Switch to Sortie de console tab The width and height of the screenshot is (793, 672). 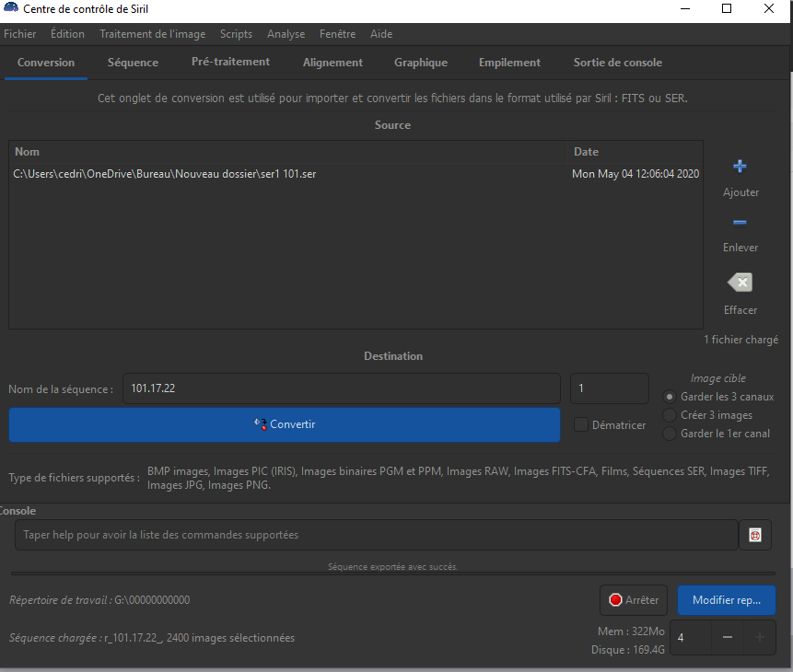[617, 63]
